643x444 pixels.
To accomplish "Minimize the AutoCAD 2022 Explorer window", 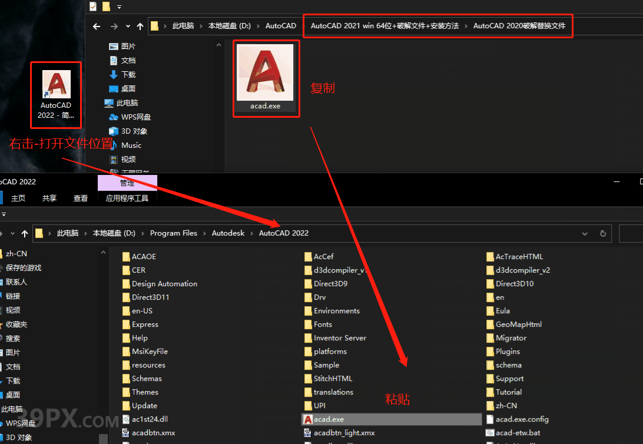I will tap(617, 181).
